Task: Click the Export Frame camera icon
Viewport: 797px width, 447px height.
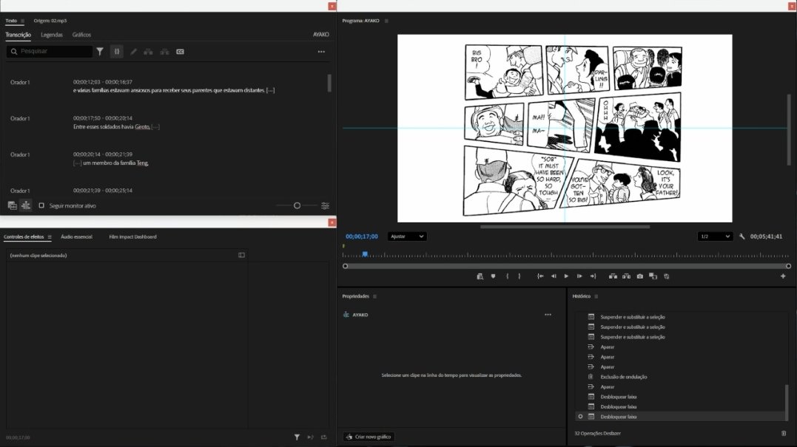Action: [640, 276]
